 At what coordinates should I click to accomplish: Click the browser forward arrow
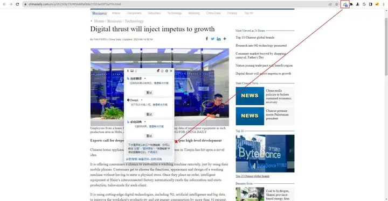pos(11,4)
